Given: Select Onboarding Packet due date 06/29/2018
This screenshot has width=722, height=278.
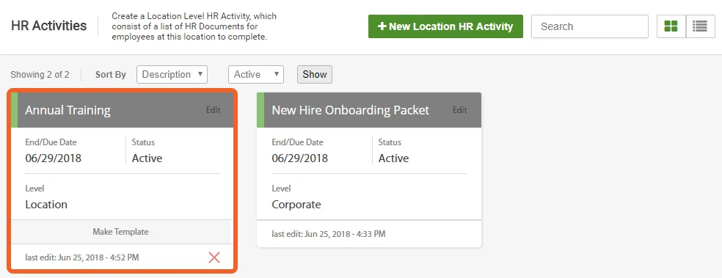Looking at the screenshot, I should tap(300, 158).
